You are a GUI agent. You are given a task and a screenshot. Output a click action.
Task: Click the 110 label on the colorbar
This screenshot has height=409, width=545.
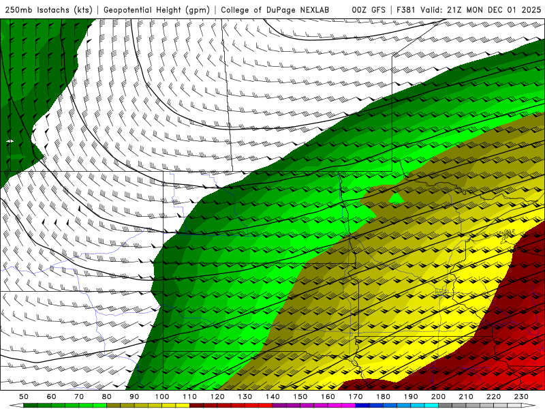coord(190,397)
